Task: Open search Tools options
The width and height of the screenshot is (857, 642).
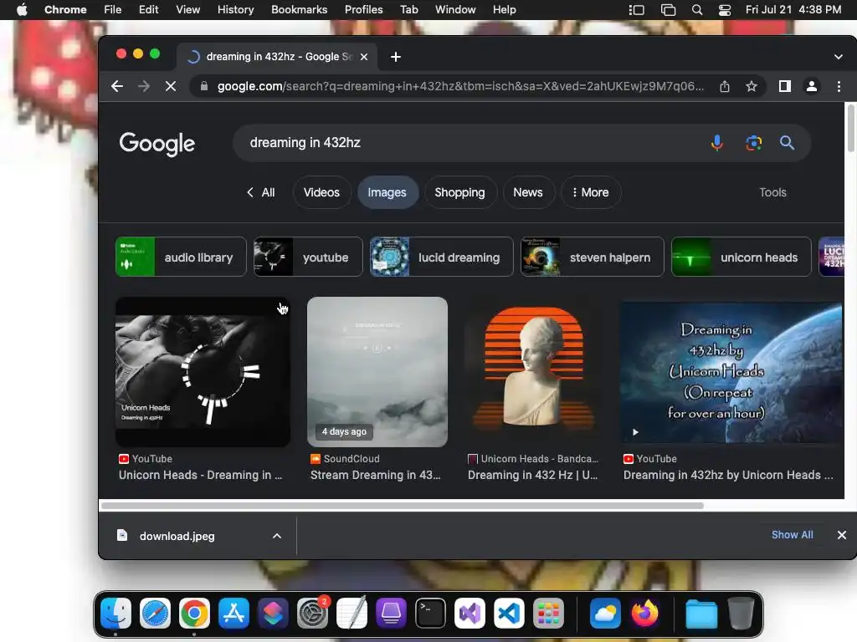Action: click(772, 192)
